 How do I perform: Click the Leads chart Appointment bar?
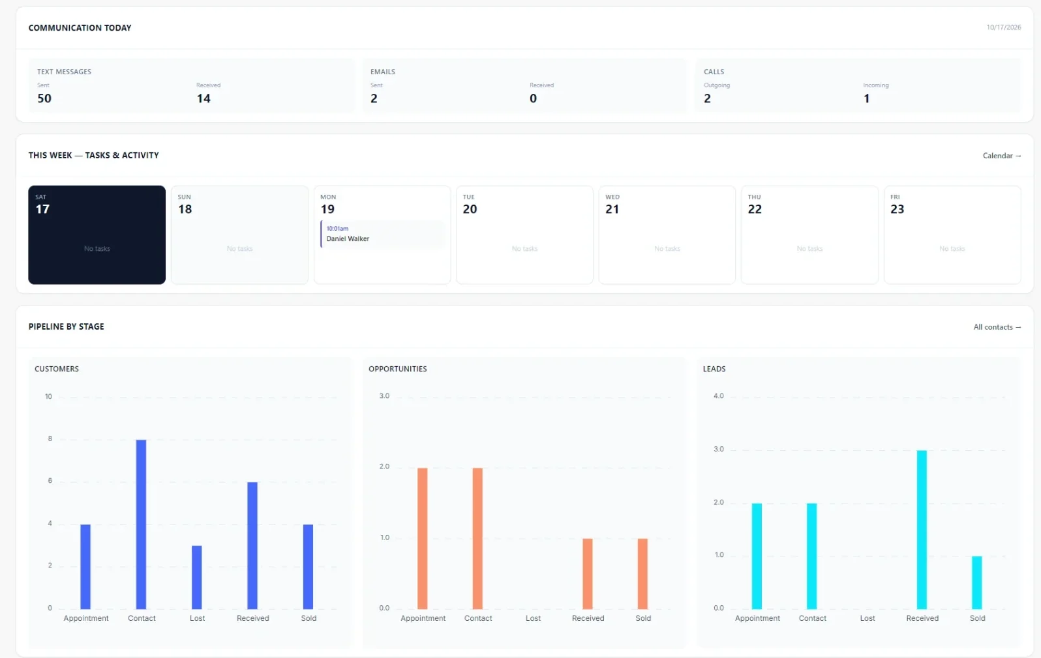tap(757, 556)
